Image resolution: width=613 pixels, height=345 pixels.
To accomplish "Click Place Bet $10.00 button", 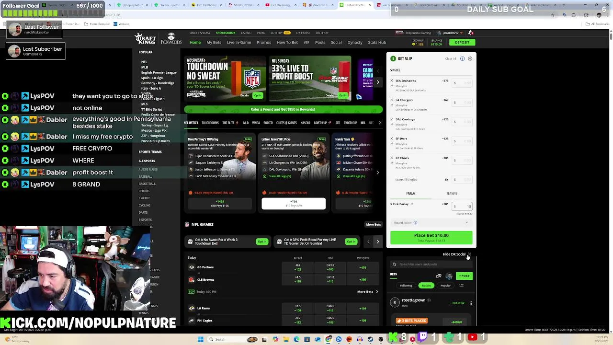I will click(431, 237).
